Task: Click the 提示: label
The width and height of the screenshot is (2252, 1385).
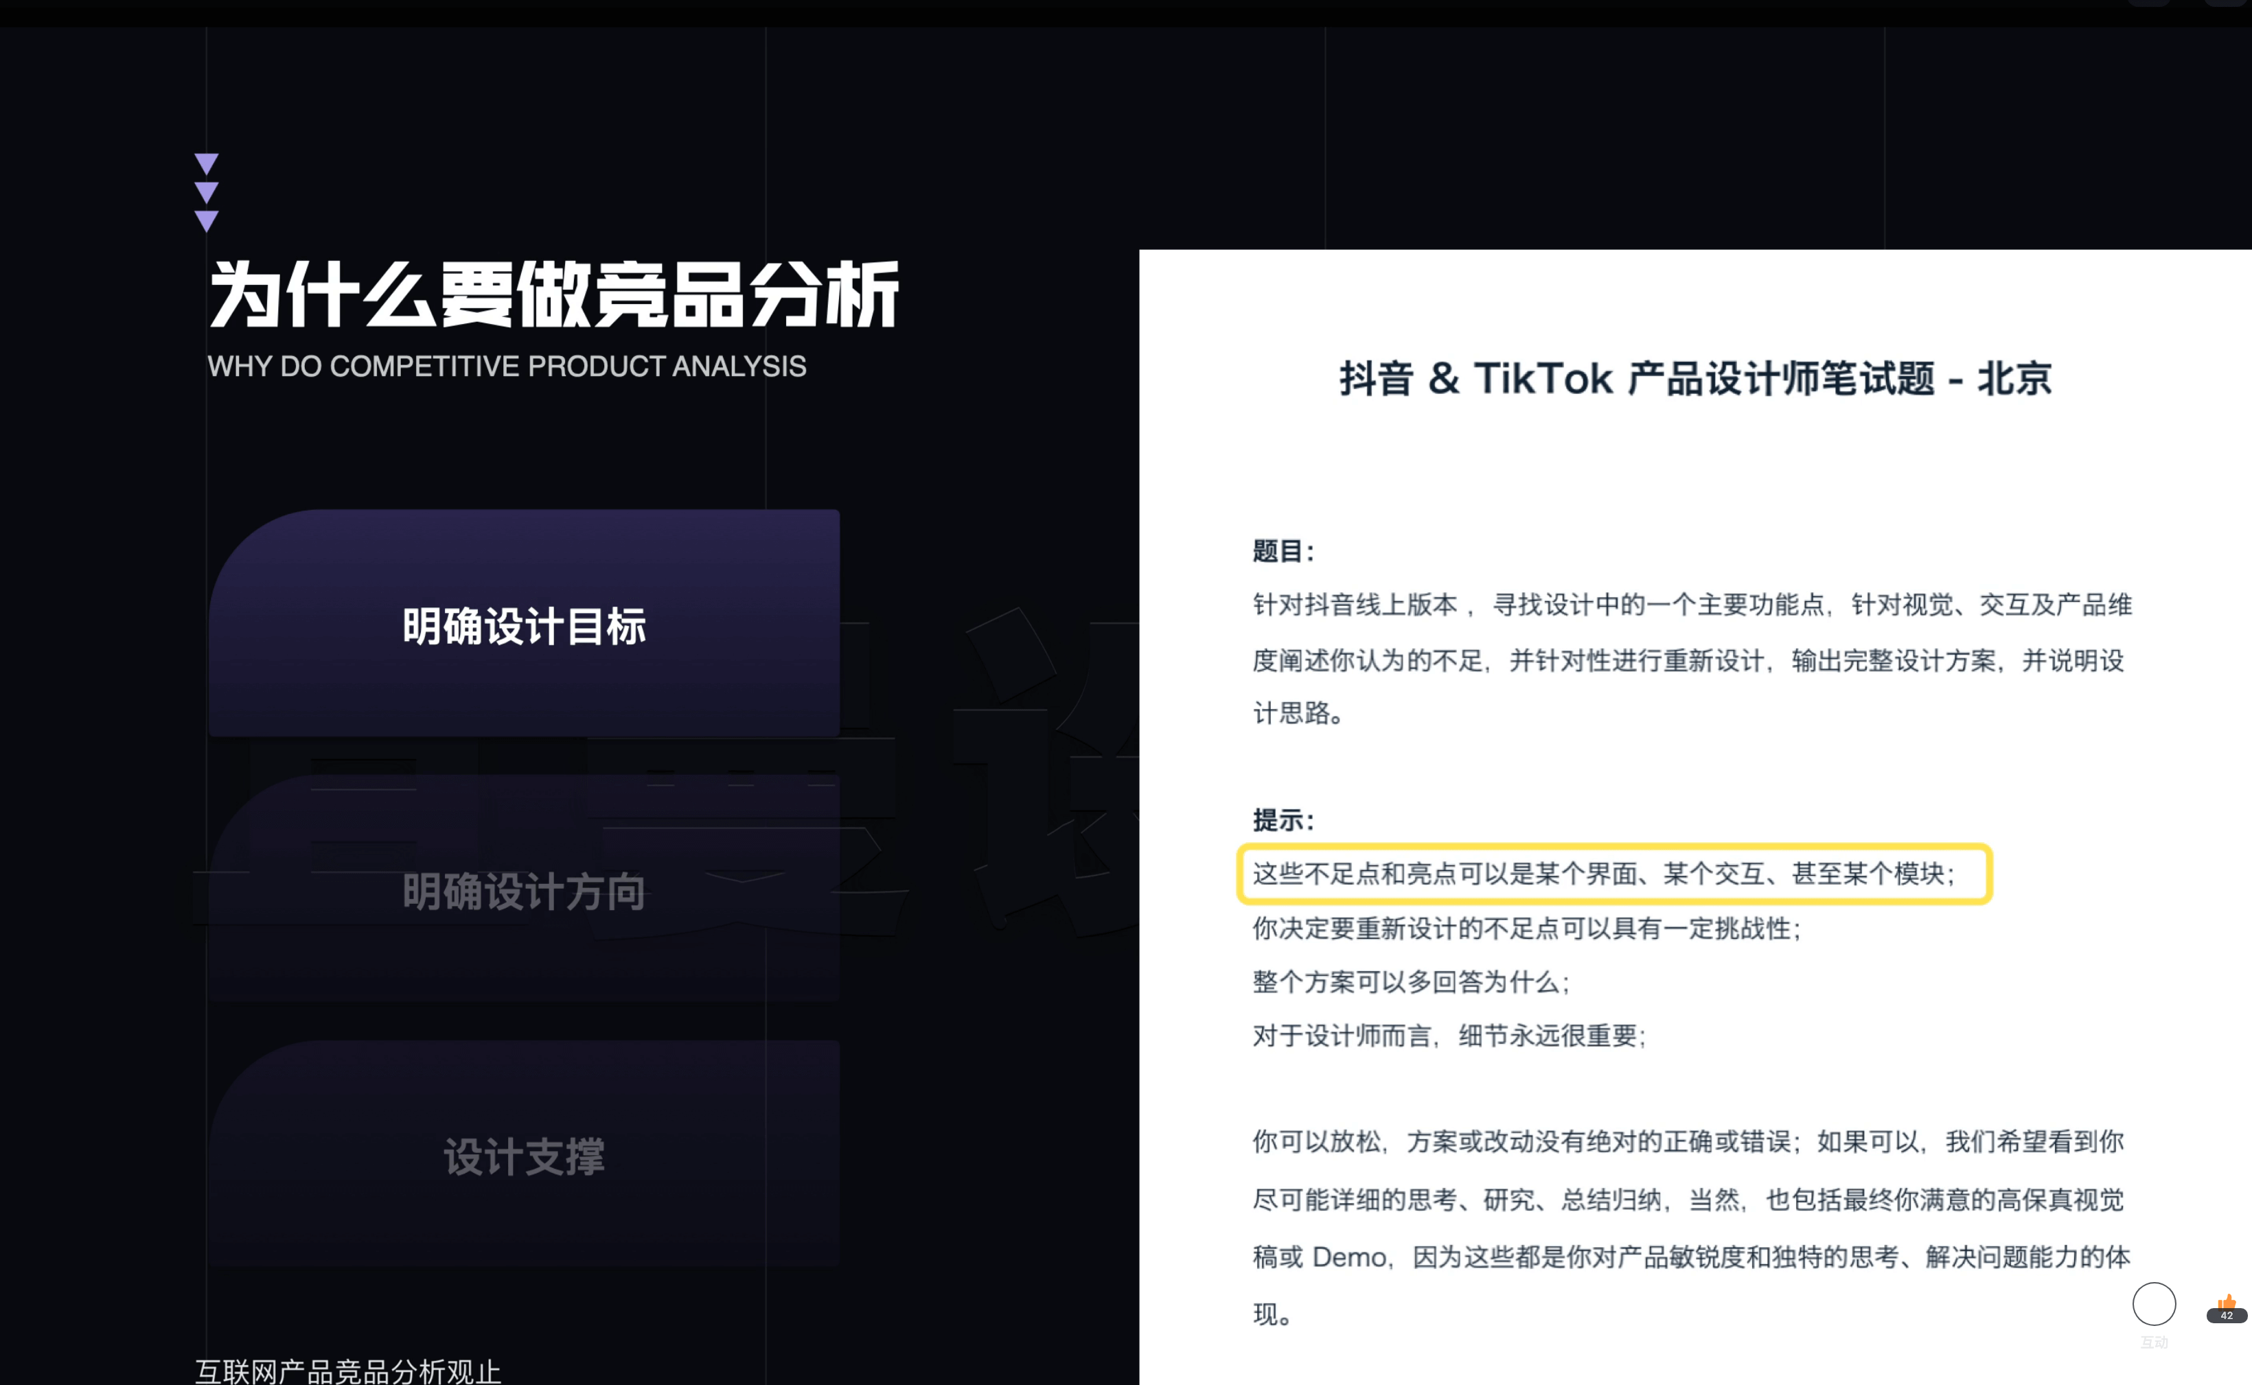Action: [1284, 820]
